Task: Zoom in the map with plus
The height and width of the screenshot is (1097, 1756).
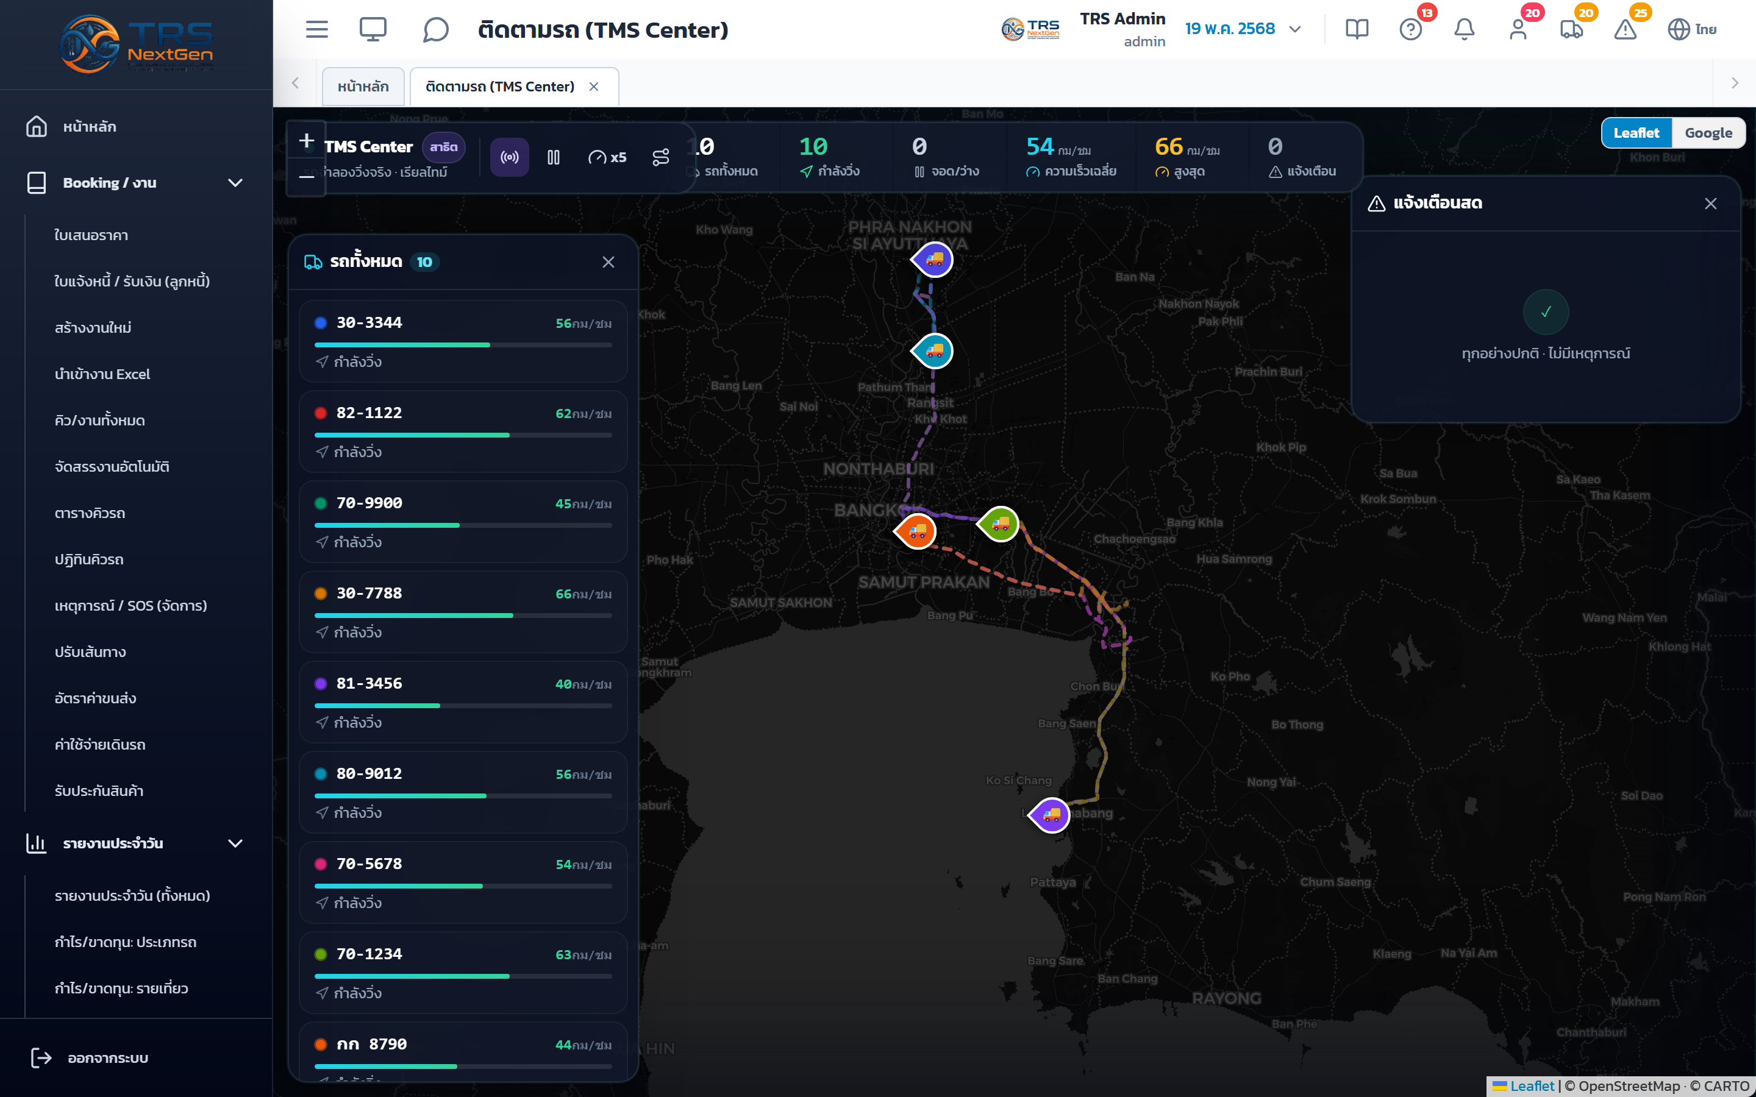Action: point(306,140)
